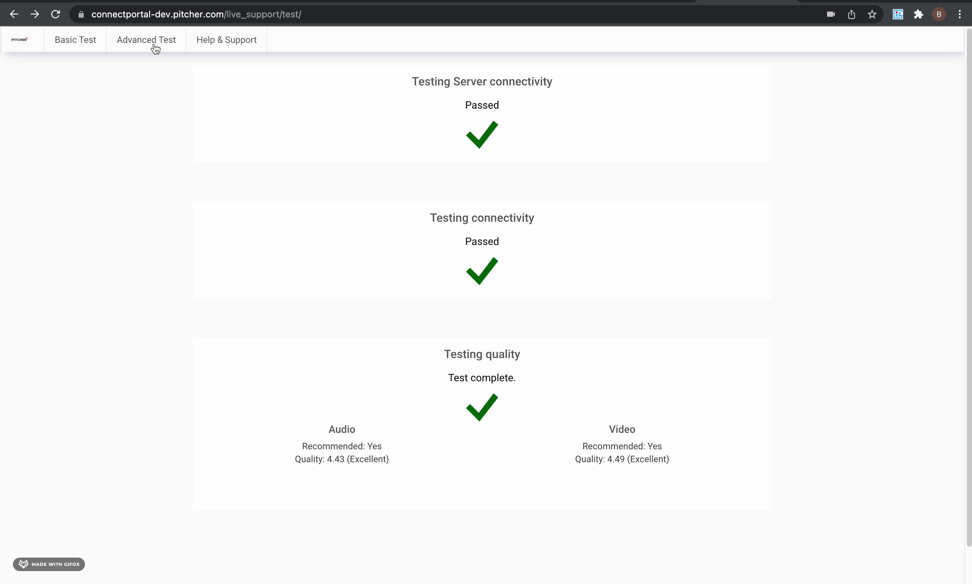Click the camera icon in address bar
This screenshot has height=584, width=972.
pos(830,15)
